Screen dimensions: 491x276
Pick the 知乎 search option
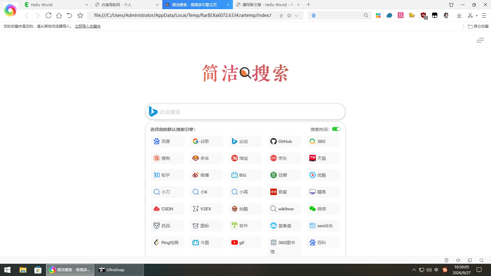coord(167,175)
